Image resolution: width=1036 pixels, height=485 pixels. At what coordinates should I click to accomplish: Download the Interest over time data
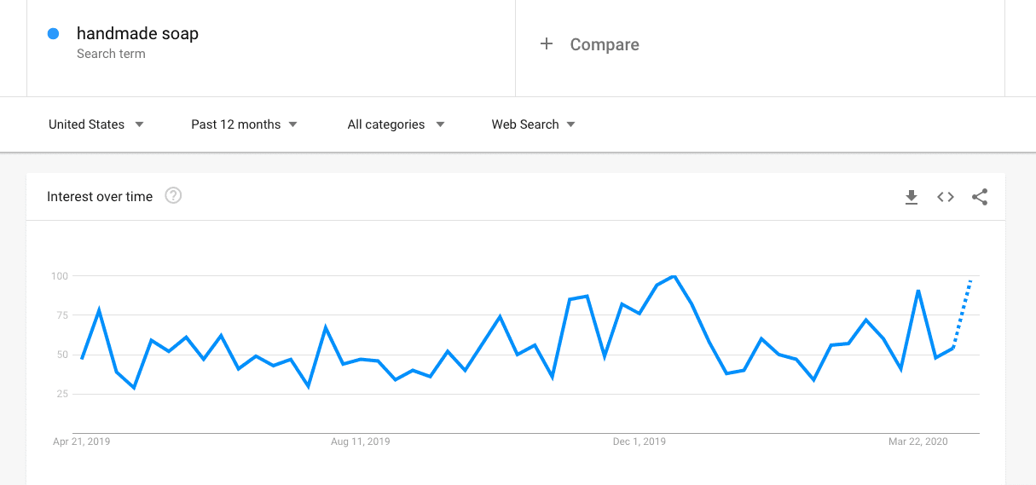912,197
